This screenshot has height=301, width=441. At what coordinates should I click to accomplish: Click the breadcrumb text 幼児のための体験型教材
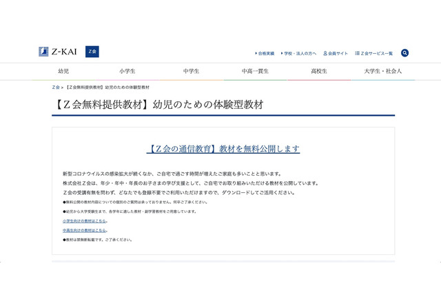127,87
